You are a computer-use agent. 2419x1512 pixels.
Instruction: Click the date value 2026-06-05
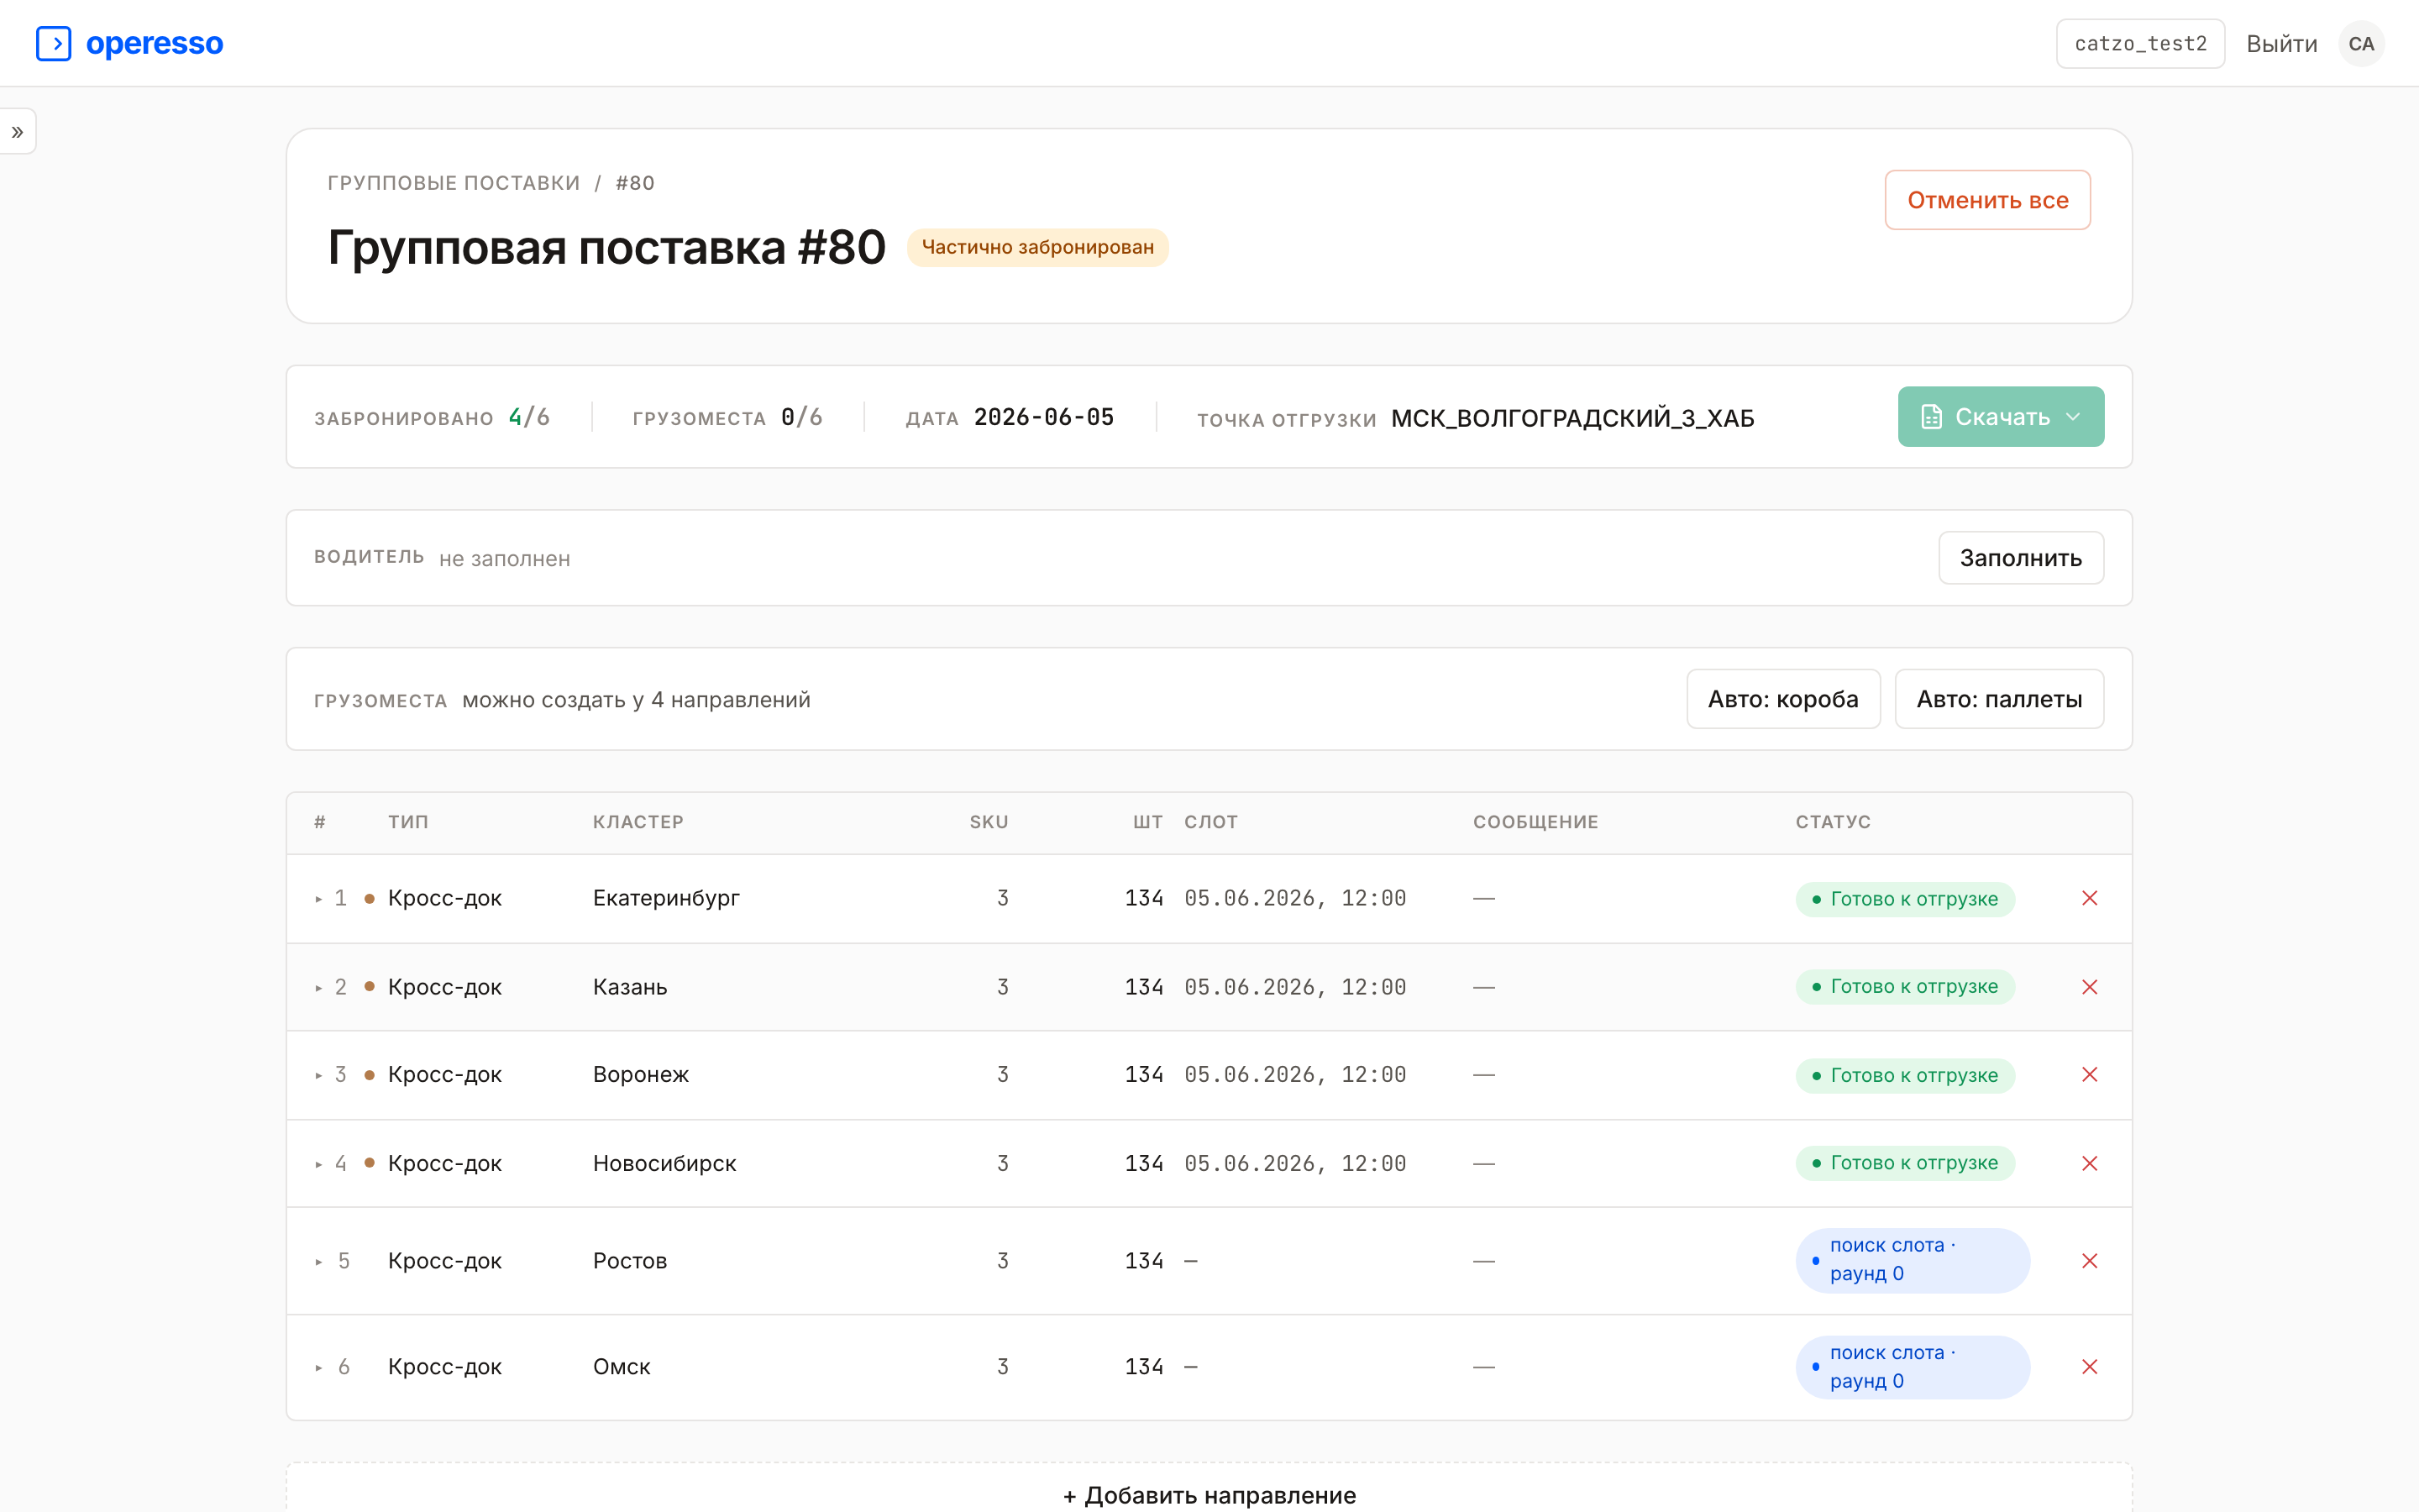tap(1043, 417)
